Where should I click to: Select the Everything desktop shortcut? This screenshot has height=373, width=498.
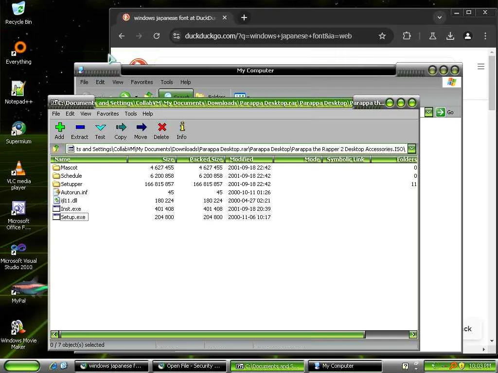[x=18, y=53]
